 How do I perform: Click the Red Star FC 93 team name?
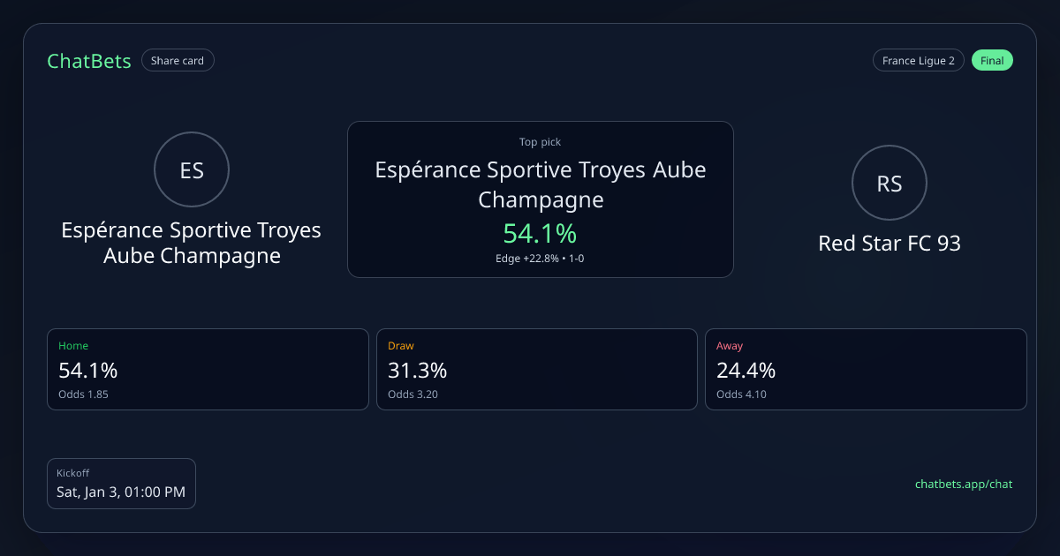(890, 243)
